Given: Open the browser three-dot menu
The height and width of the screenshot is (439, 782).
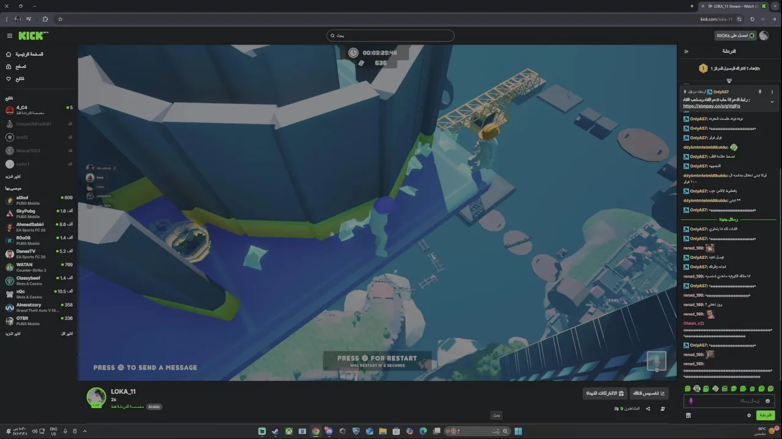Looking at the screenshot, I should (x=7, y=19).
